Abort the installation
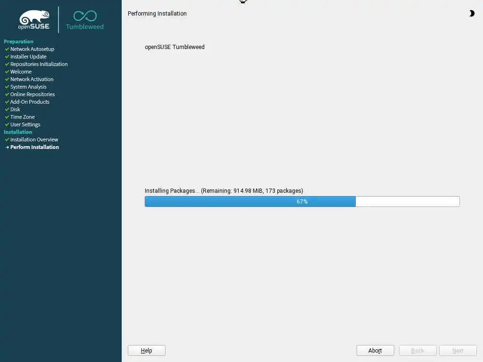This screenshot has height=362, width=483. (375, 351)
